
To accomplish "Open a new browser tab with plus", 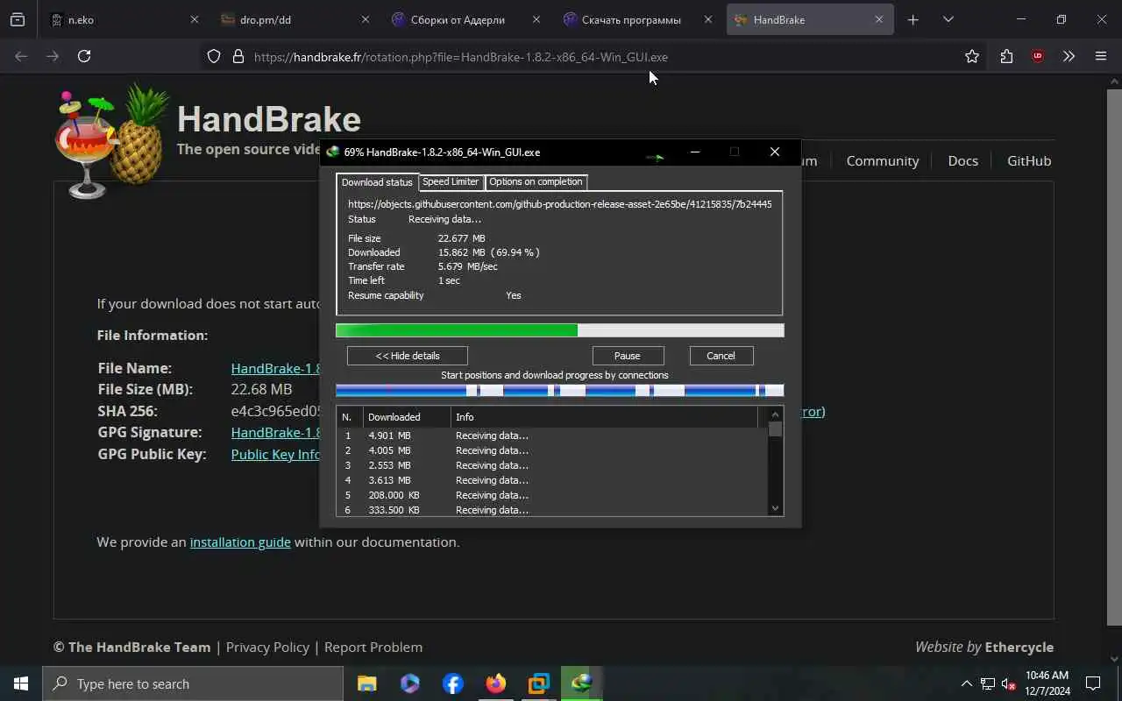I will (x=913, y=19).
